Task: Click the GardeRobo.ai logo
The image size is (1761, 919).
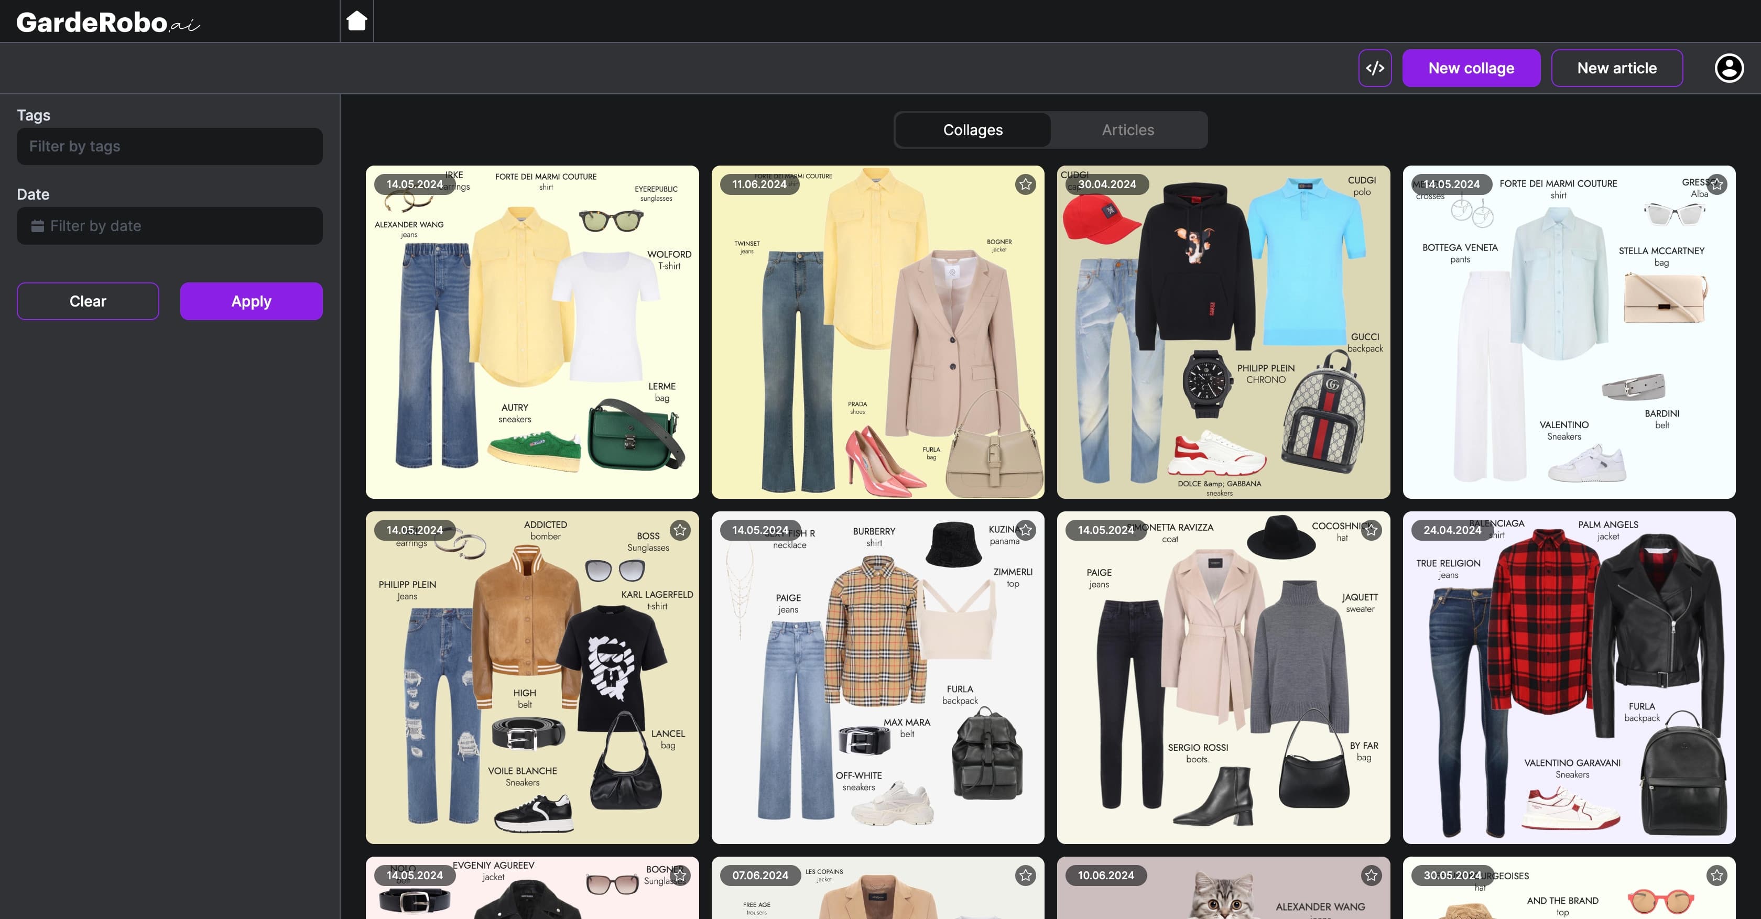Action: 108,23
